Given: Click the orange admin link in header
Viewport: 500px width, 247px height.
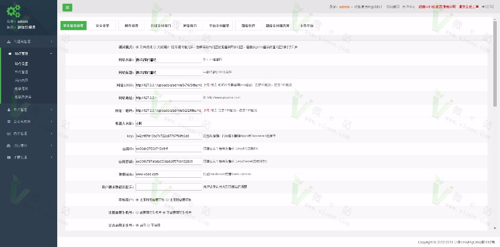Looking at the screenshot, I should point(344,7).
